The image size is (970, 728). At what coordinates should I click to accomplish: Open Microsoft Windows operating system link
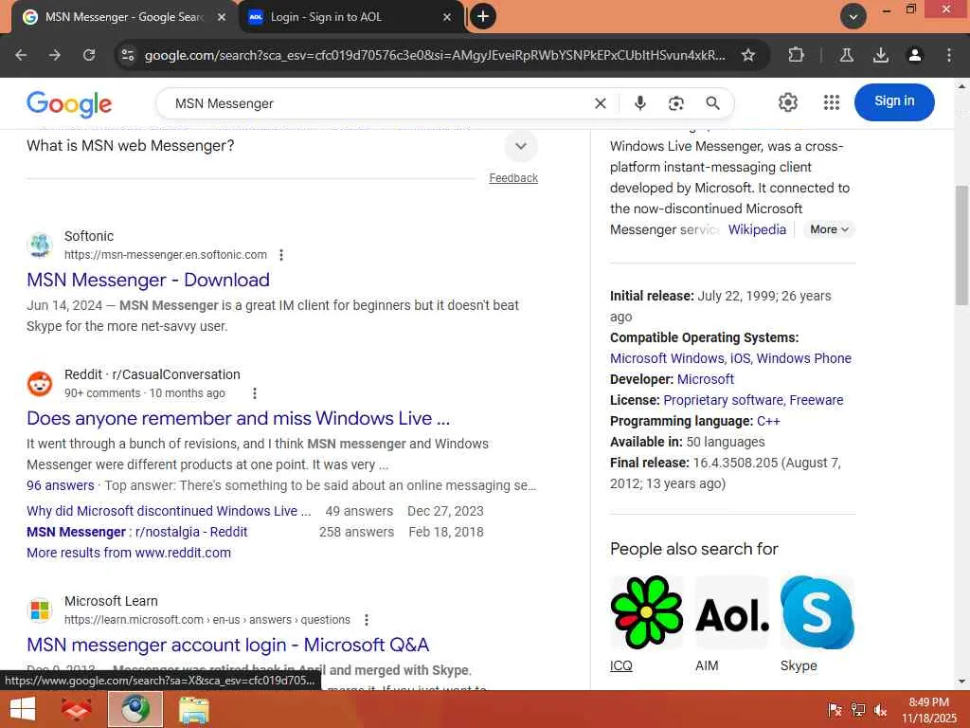coord(666,358)
